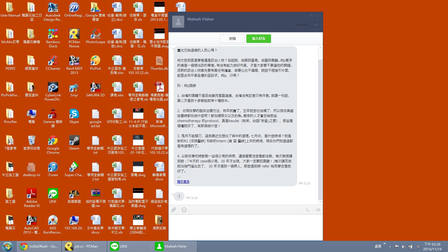Image resolution: width=448 pixels, height=252 pixels.
Task: Switch to ptt.cc PCMan taskbar item
Action: 84,246
